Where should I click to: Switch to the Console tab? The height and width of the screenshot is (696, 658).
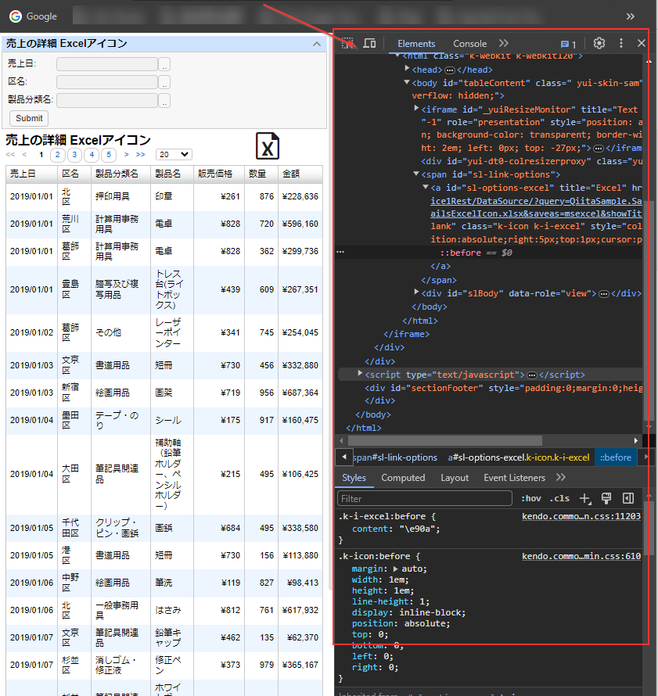click(469, 44)
